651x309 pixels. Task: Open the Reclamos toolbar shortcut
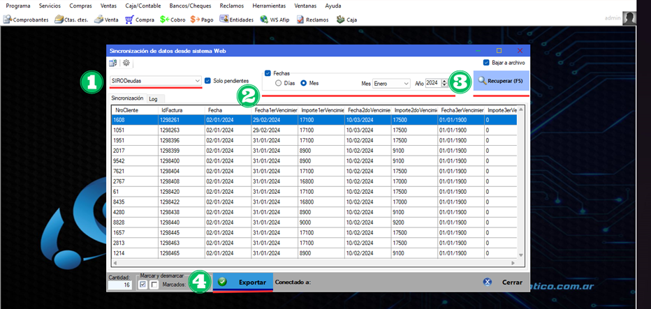[x=312, y=20]
